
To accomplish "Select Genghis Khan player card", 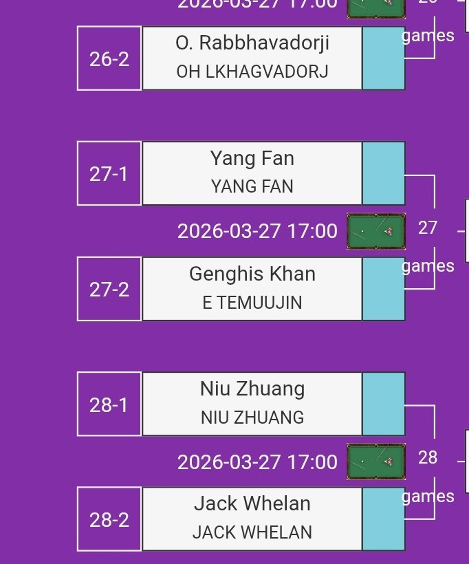I will point(252,289).
